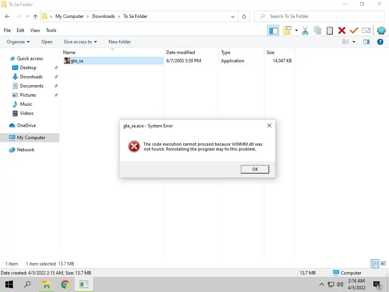Focus the Search To Sa Folder box
The height and width of the screenshot is (292, 389).
tap(319, 16)
